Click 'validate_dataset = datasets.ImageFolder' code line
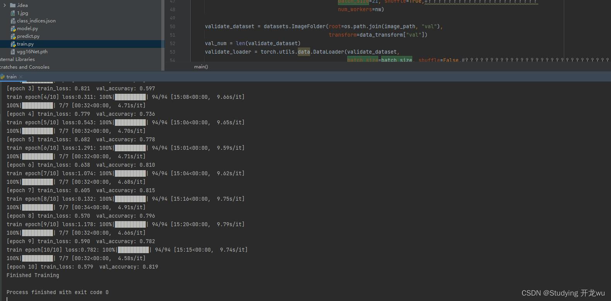611x301 pixels. click(324, 27)
